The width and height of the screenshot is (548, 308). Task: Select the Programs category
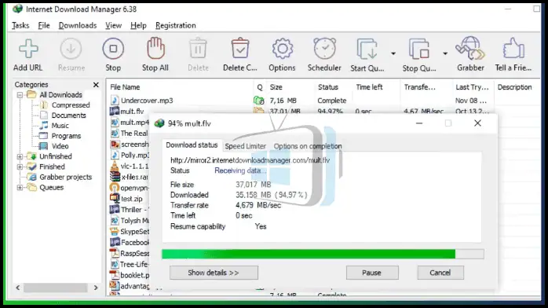66,136
